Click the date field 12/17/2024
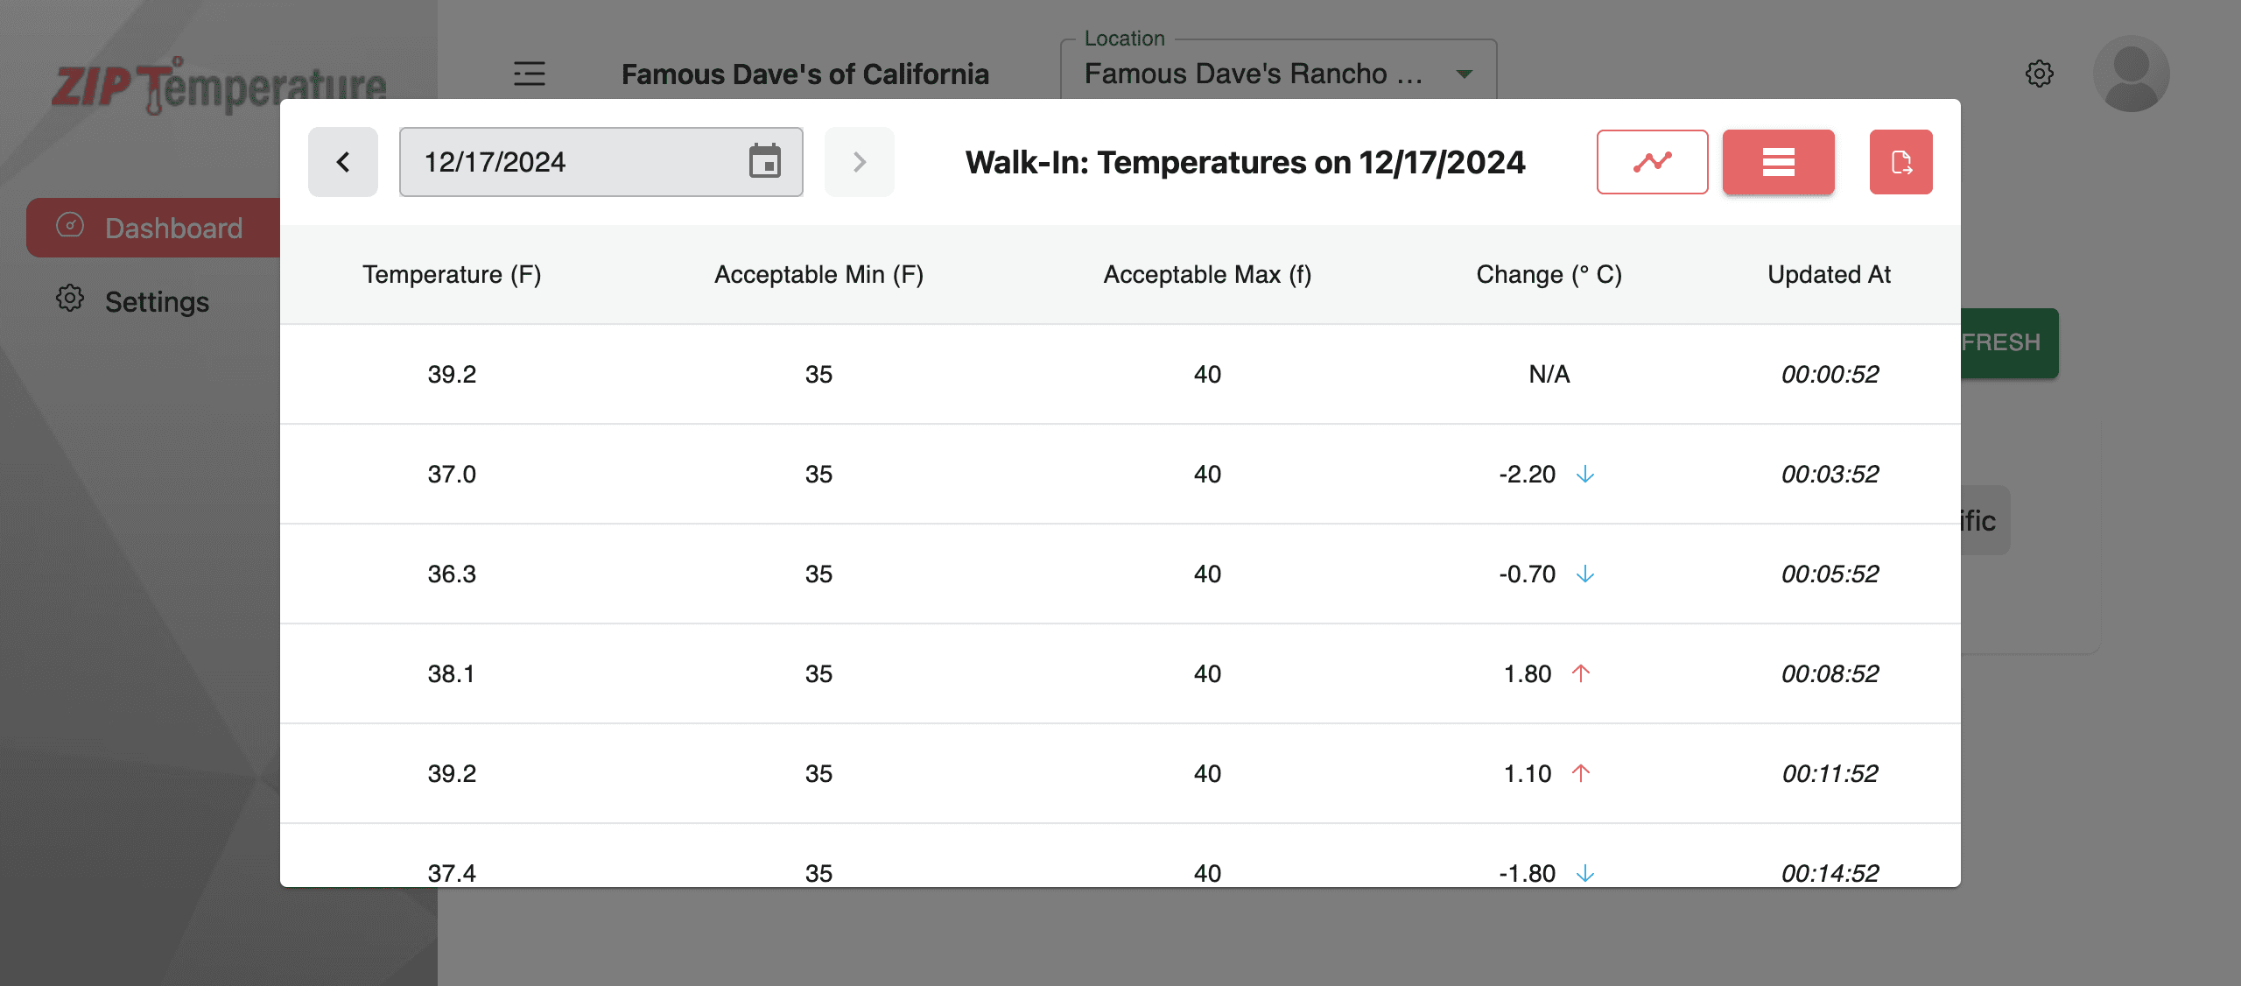This screenshot has width=2241, height=986. point(569,162)
